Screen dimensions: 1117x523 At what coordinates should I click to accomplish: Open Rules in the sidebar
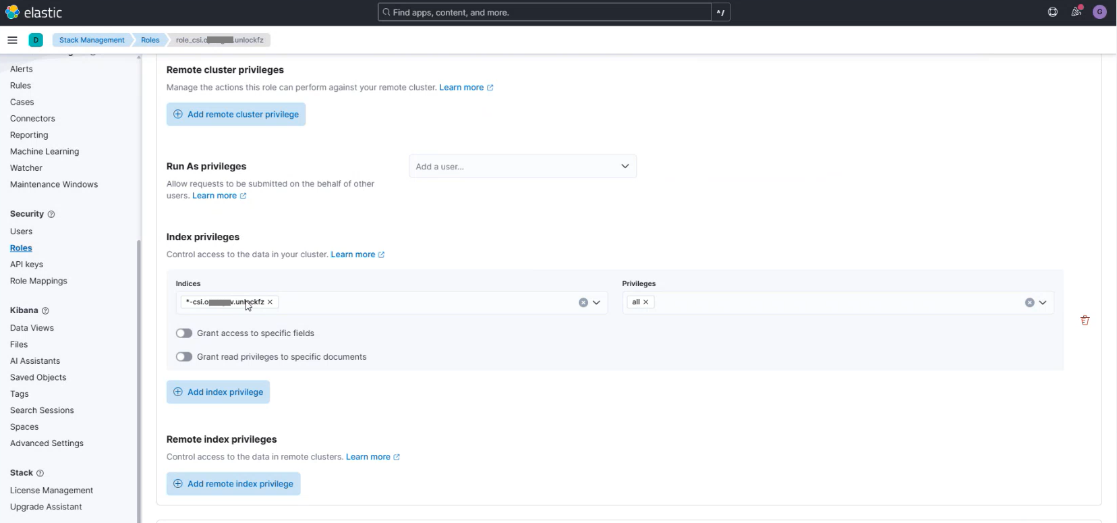point(21,86)
